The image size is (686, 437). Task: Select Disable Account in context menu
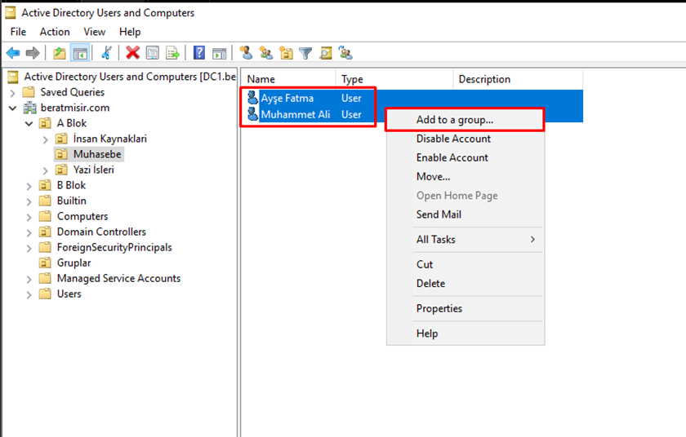click(x=453, y=139)
